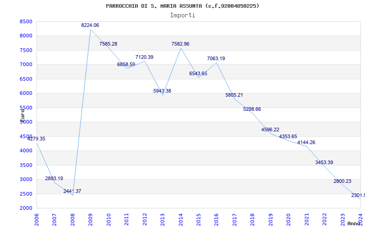Click the 2022 x-axis year label
365x228 pixels.
coord(324,220)
